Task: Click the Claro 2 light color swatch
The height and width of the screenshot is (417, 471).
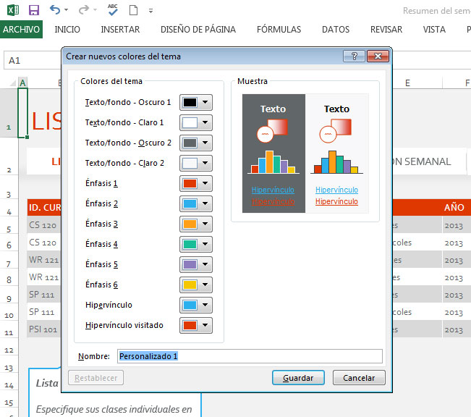Action: click(x=190, y=163)
